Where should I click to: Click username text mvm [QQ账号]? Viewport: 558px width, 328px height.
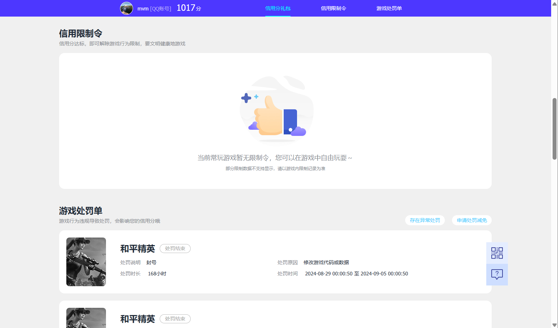[x=154, y=9]
